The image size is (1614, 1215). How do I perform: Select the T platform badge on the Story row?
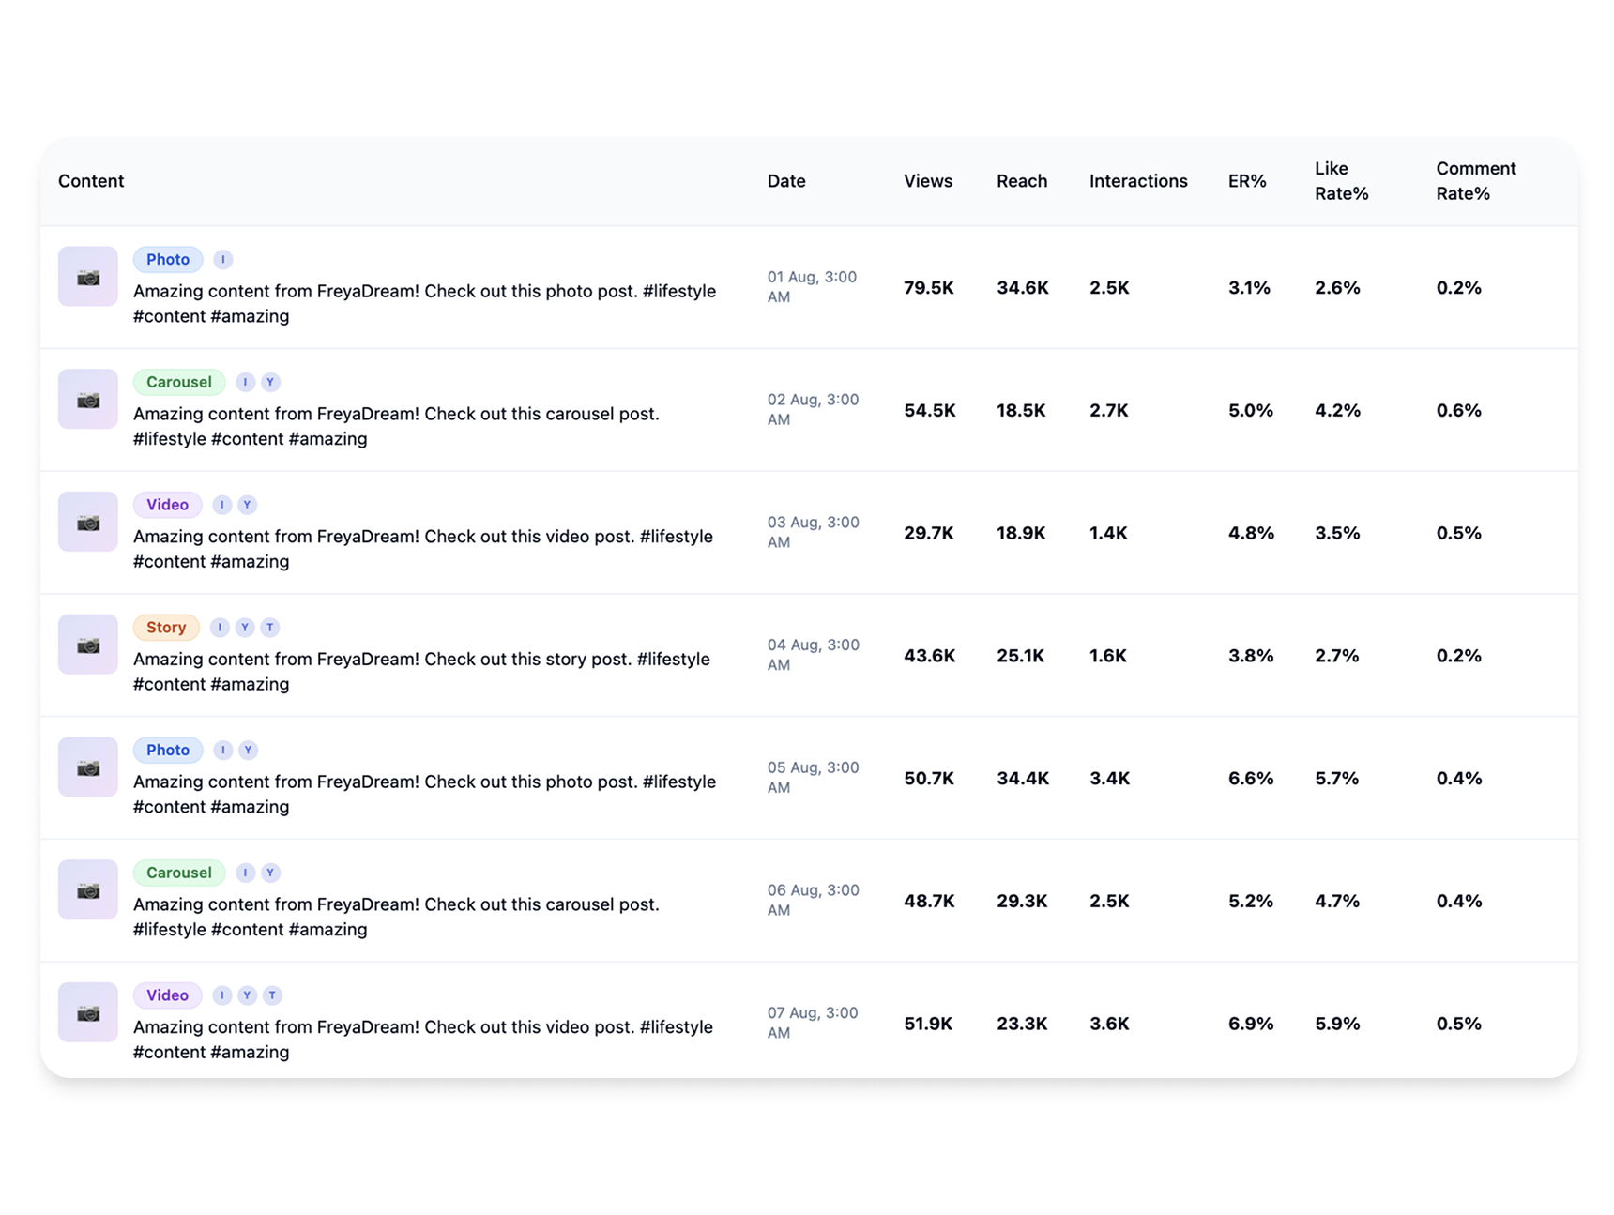(x=270, y=627)
